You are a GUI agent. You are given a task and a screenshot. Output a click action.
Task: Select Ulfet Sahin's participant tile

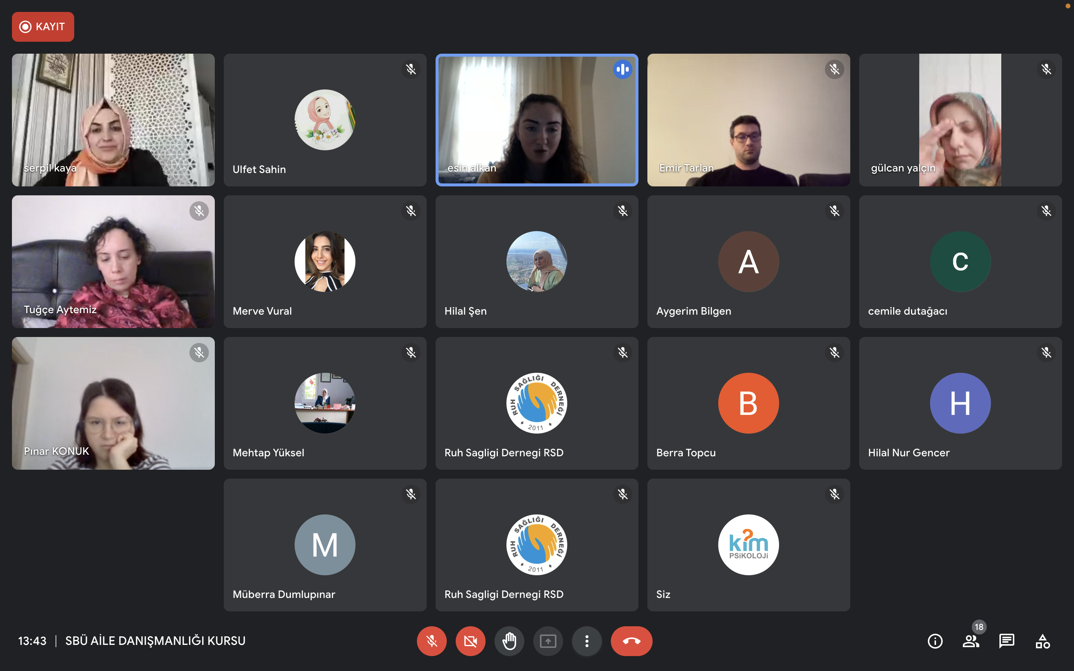coord(325,120)
